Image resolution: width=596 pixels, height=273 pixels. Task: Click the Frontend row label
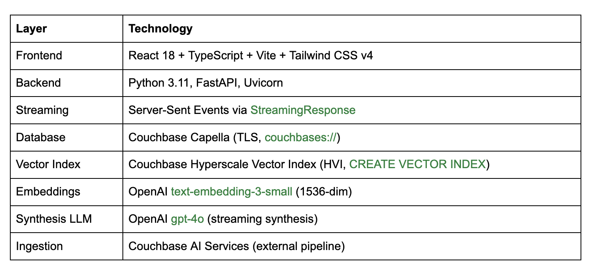[x=39, y=55]
